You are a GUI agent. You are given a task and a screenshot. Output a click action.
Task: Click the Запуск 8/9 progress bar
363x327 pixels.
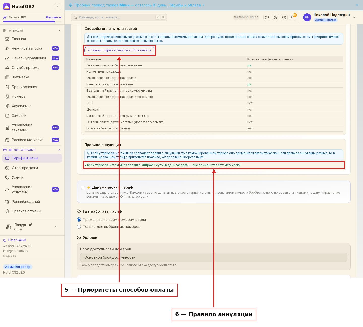[32, 22]
